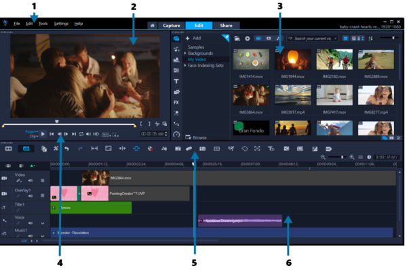Open the speedometer icon in library sidebar
The width and height of the screenshot is (407, 270).
pos(176,135)
